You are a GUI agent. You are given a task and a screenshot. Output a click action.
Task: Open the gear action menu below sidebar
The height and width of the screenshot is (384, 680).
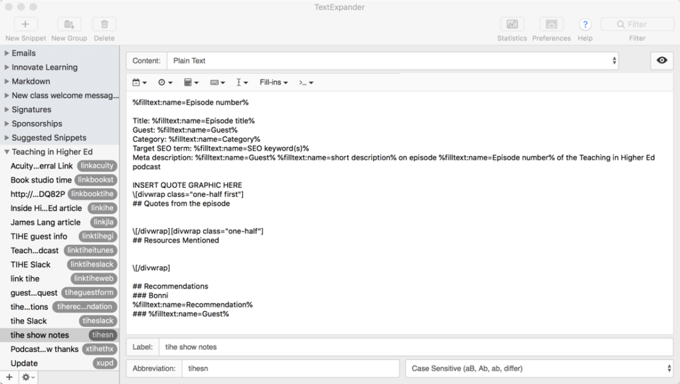[28, 377]
